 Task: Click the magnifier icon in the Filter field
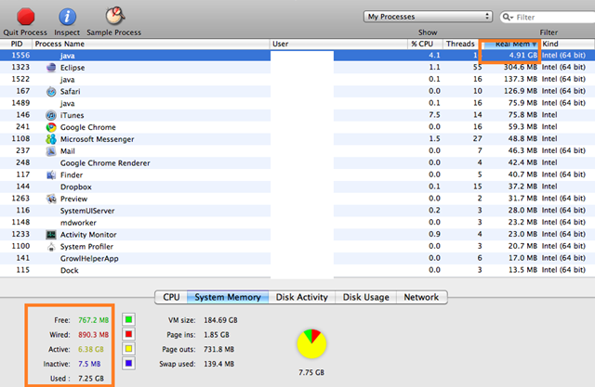click(x=508, y=17)
